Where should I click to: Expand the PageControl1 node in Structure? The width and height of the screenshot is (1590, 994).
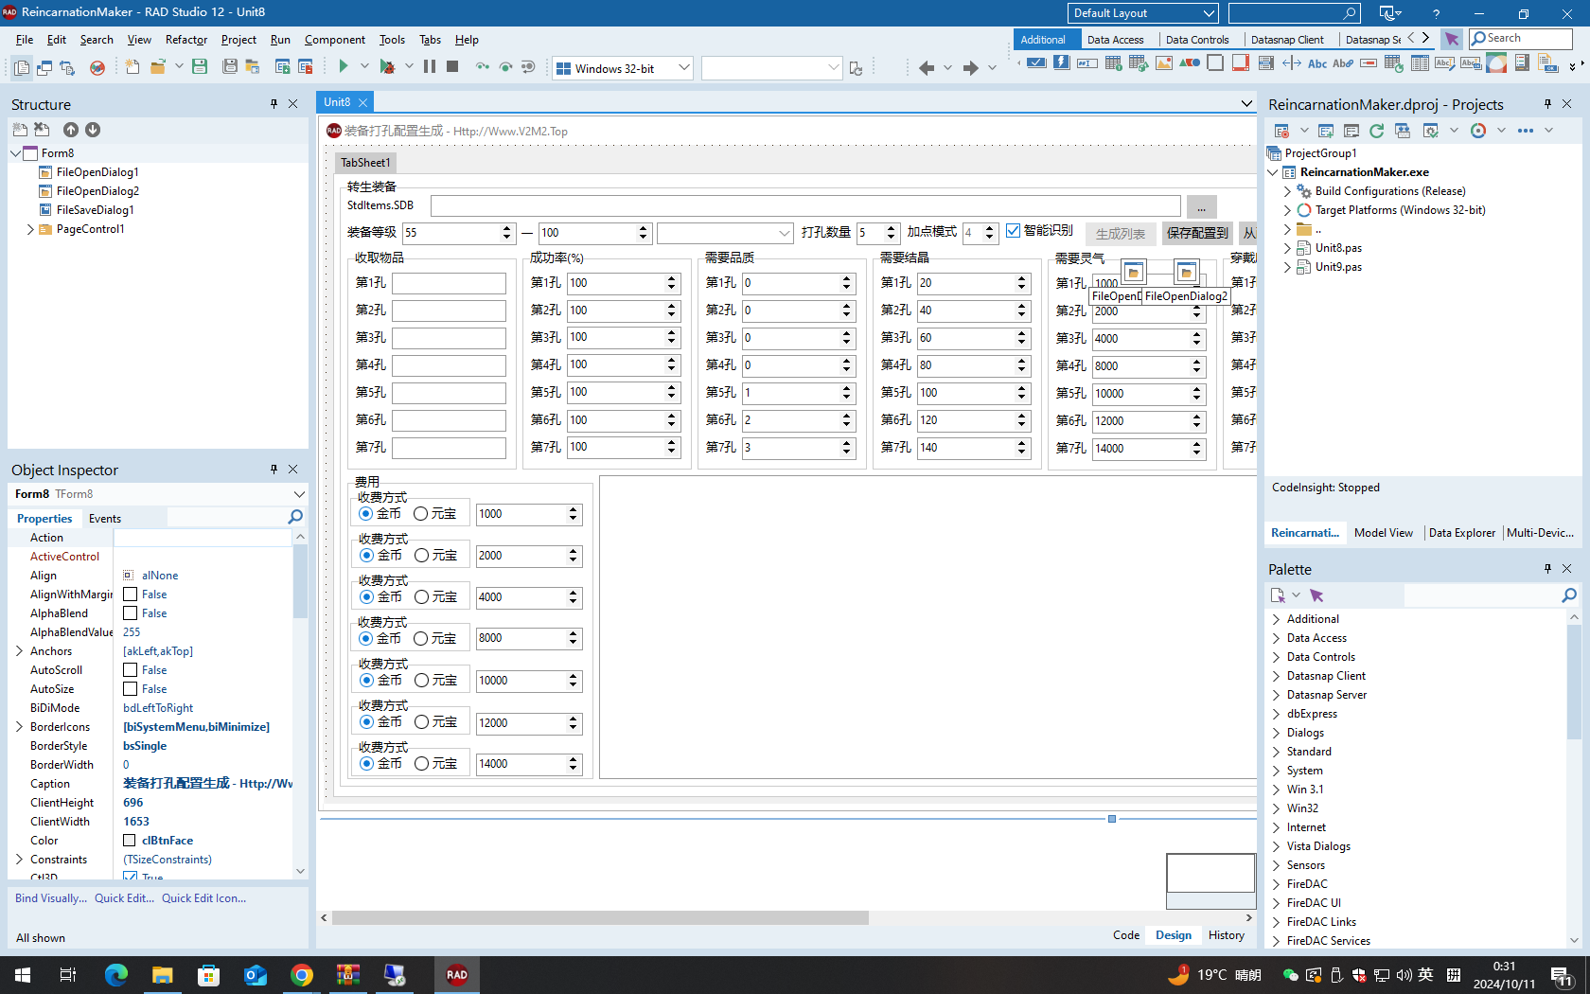[30, 229]
